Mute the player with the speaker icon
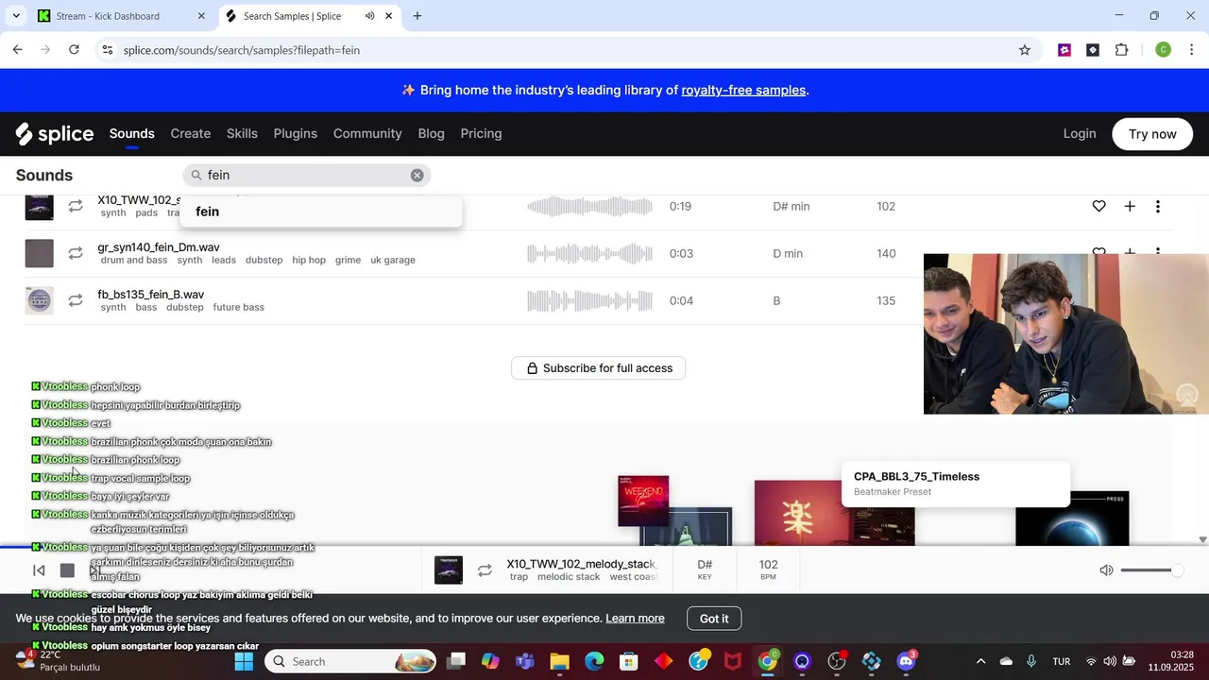This screenshot has width=1209, height=680. coord(1106,570)
